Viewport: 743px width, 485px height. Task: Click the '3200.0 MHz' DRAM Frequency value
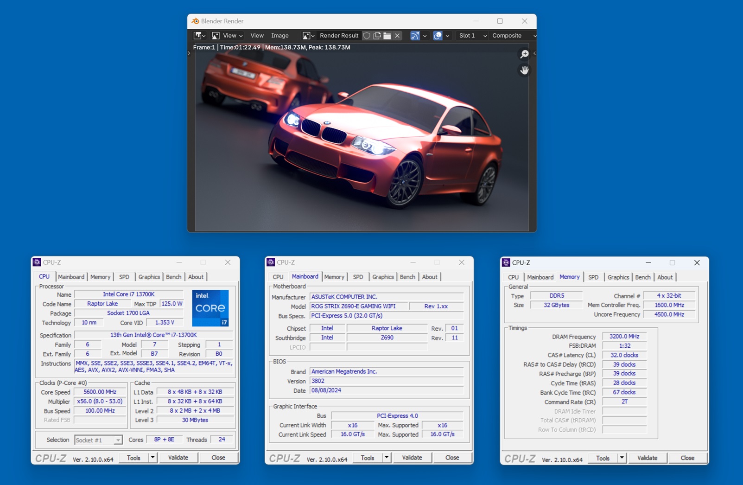tap(624, 337)
